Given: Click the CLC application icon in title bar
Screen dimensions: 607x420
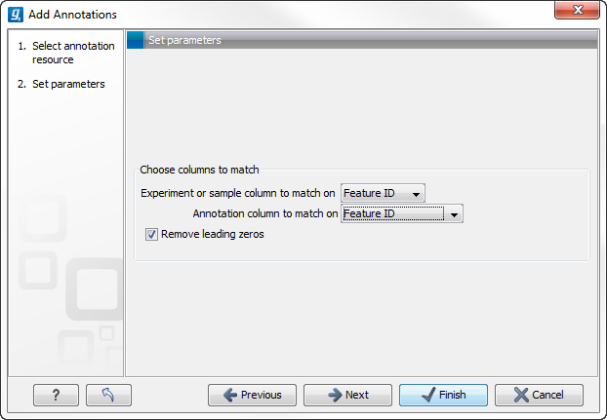Looking at the screenshot, I should tap(15, 15).
